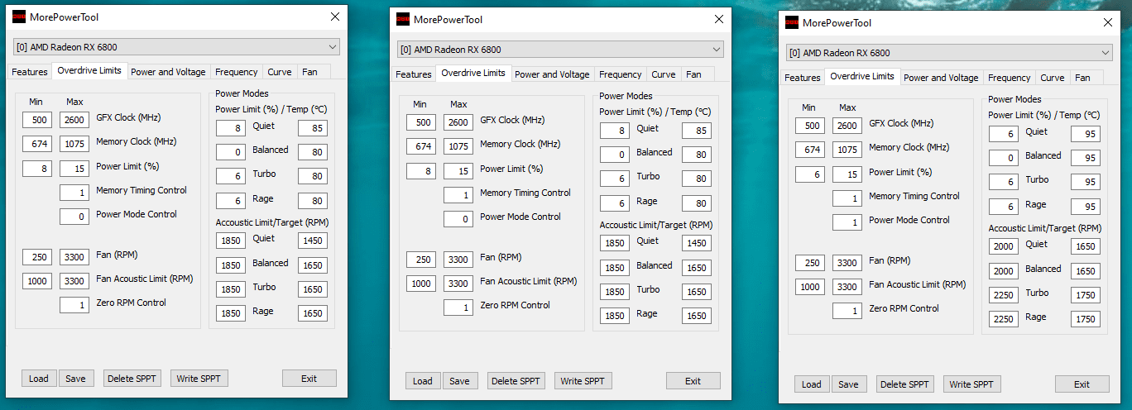1132x410 pixels.
Task: Click Fan Acoustic Limit min field in middle window
Action: pyautogui.click(x=420, y=284)
